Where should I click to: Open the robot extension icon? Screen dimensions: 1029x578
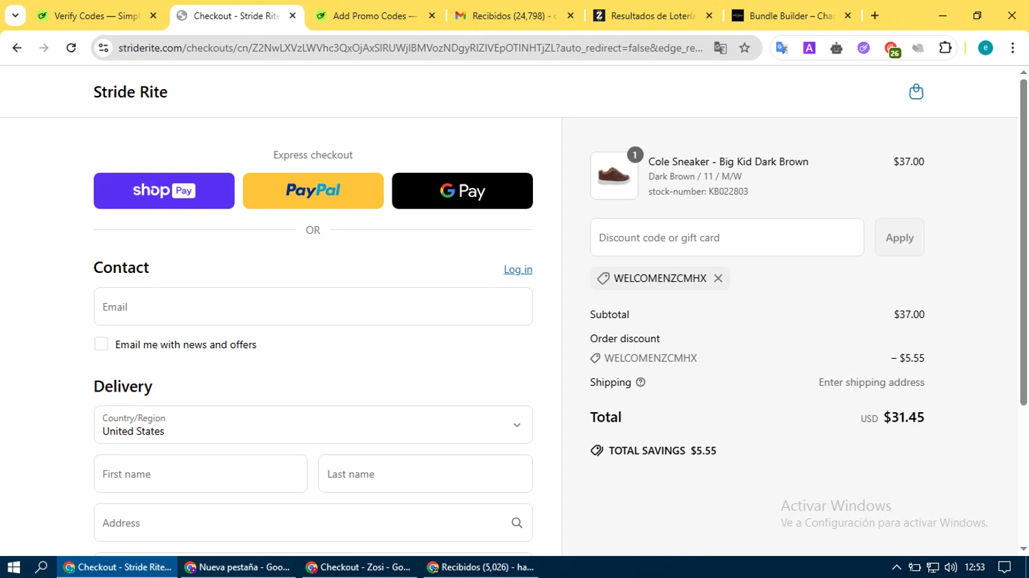tap(836, 48)
